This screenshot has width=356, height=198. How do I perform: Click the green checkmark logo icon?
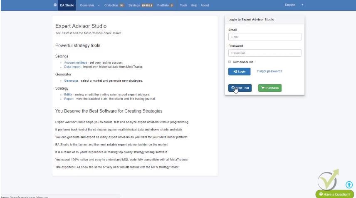tap(327, 180)
